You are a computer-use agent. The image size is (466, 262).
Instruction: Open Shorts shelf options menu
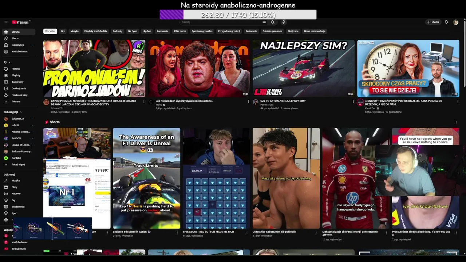[456, 122]
